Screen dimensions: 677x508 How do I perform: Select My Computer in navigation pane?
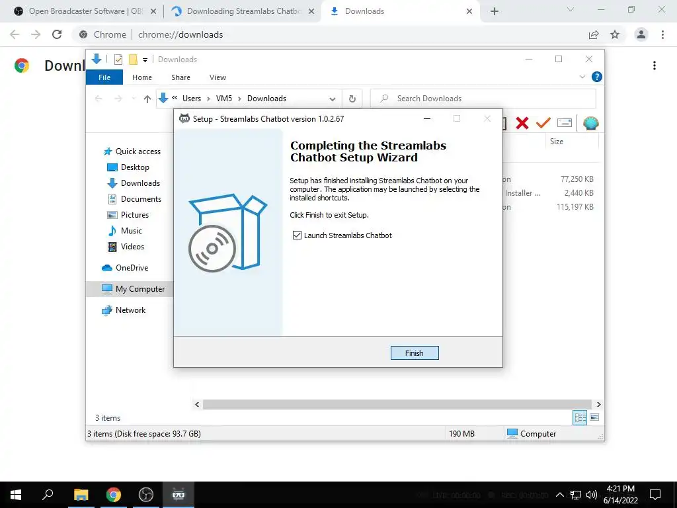click(x=133, y=289)
